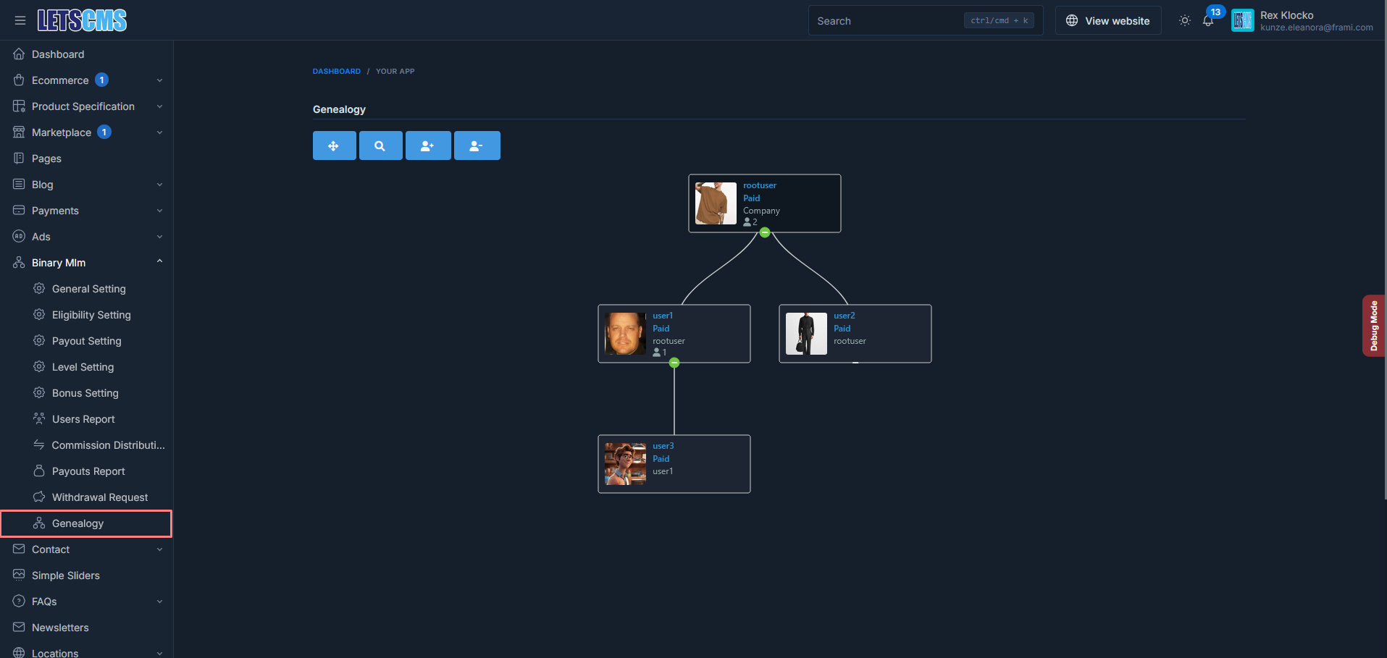Open Payouts Report in Binary Mlm section
This screenshot has height=658, width=1387.
tap(88, 471)
